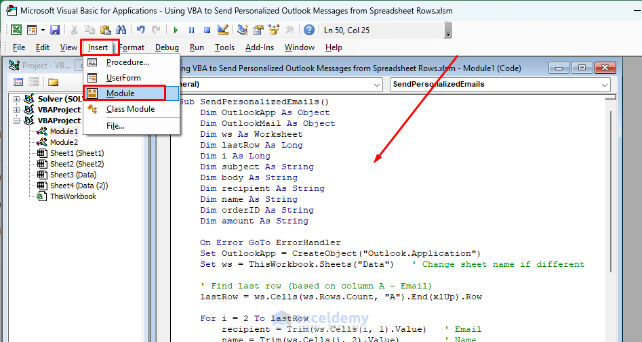This screenshot has height=342, width=642.
Task: Select Sheet3 (Data) in project tree
Action: [x=73, y=175]
